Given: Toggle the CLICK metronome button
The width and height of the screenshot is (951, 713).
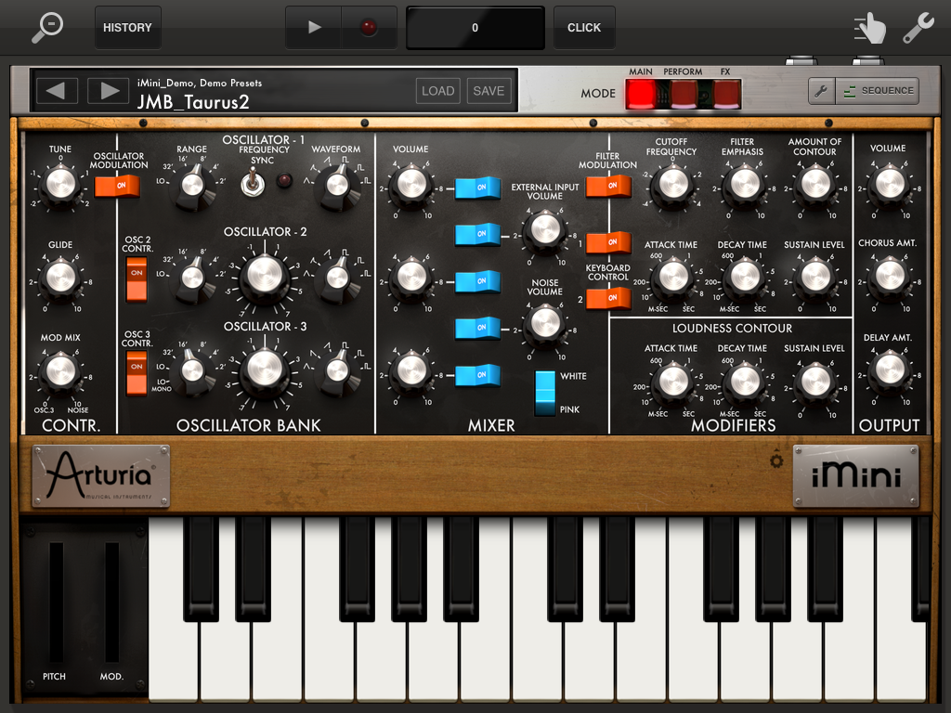Looking at the screenshot, I should pos(584,27).
